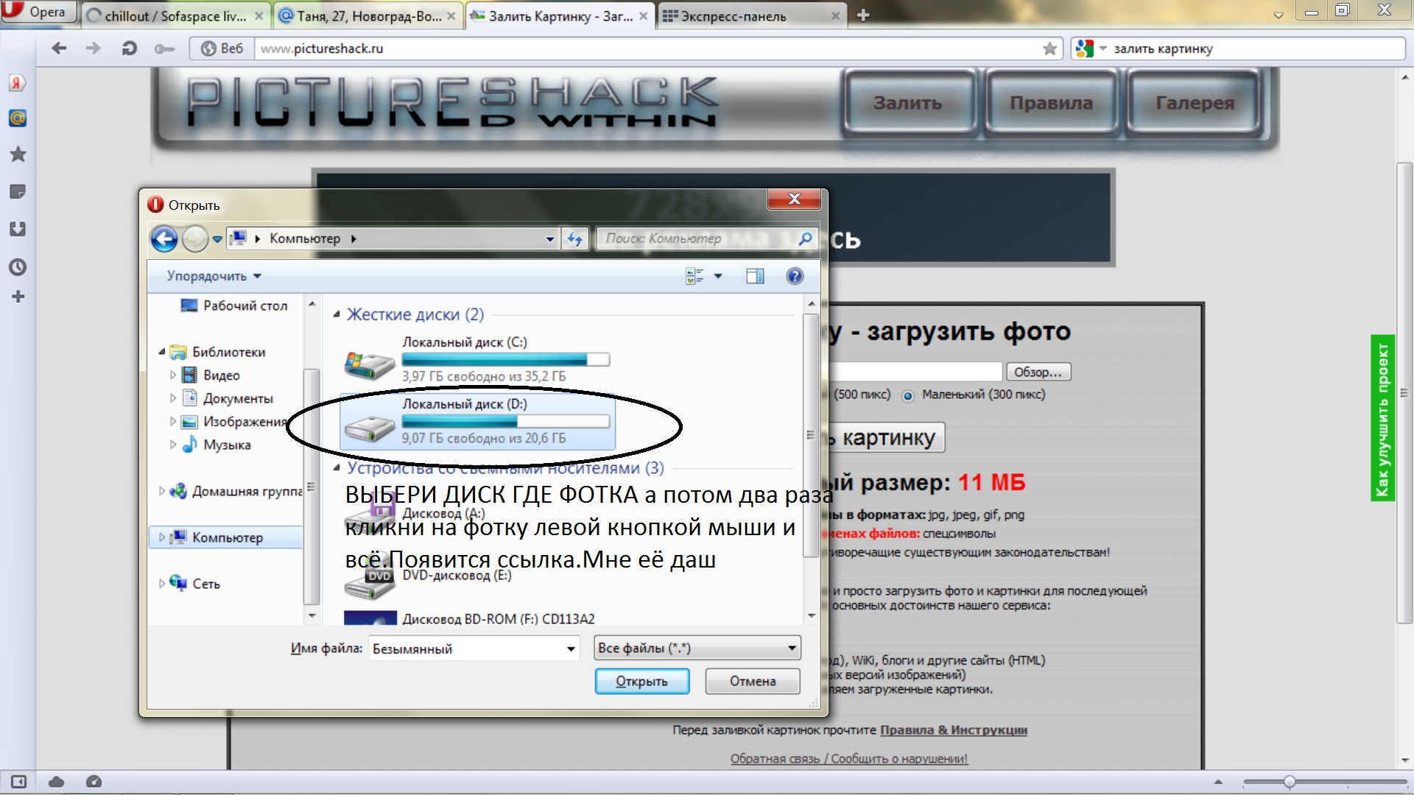Select Local Disk (C:) drive icon
1414x795 pixels.
coord(370,364)
